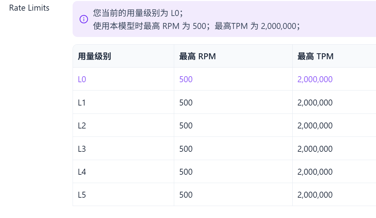This screenshot has width=376, height=218.
Task: Click the RPM value in the L3 row
Action: click(x=186, y=149)
